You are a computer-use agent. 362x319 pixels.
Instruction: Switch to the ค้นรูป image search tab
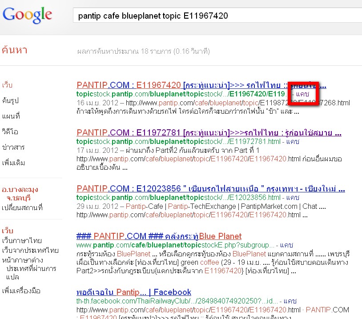coord(10,100)
